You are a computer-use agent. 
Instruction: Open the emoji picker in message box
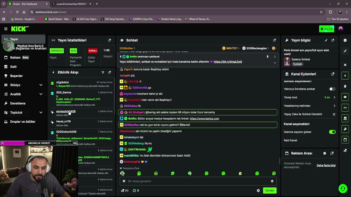click(x=272, y=181)
